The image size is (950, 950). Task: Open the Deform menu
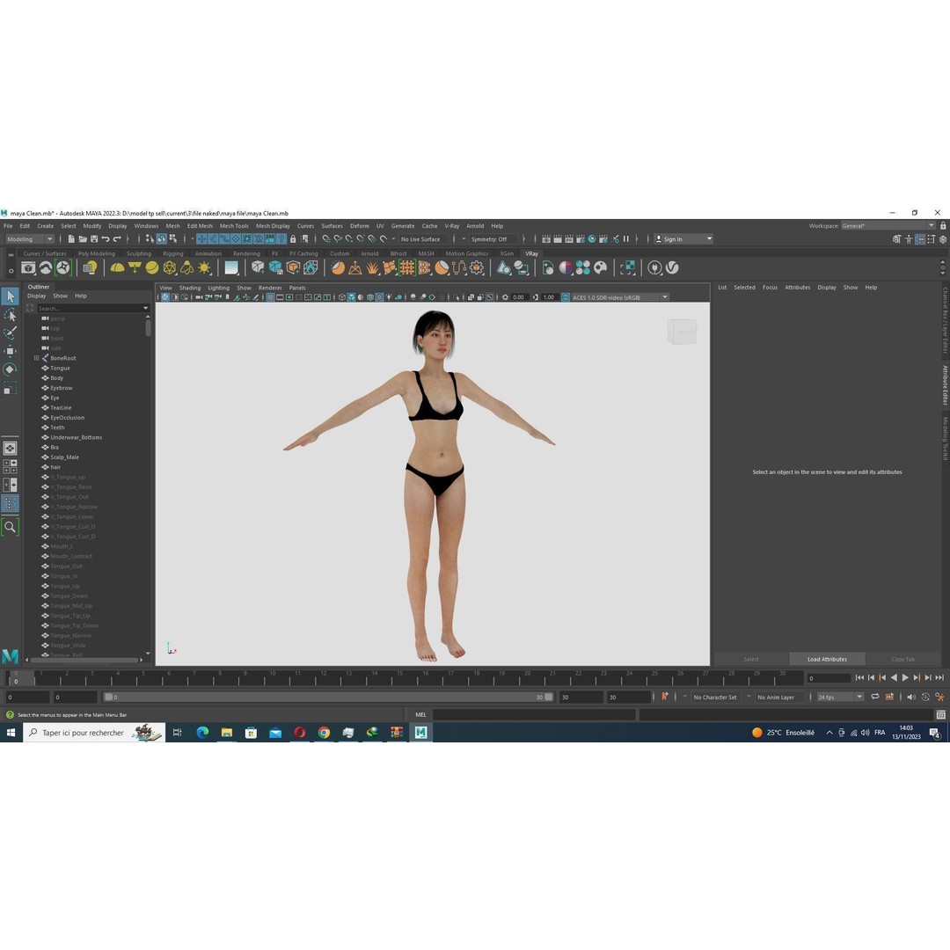tap(359, 226)
